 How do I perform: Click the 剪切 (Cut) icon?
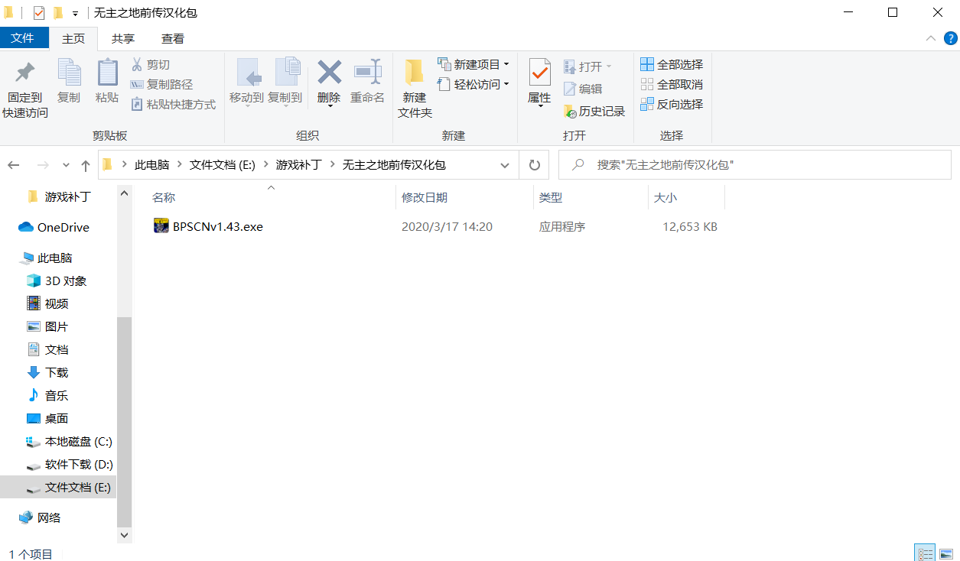pos(153,64)
